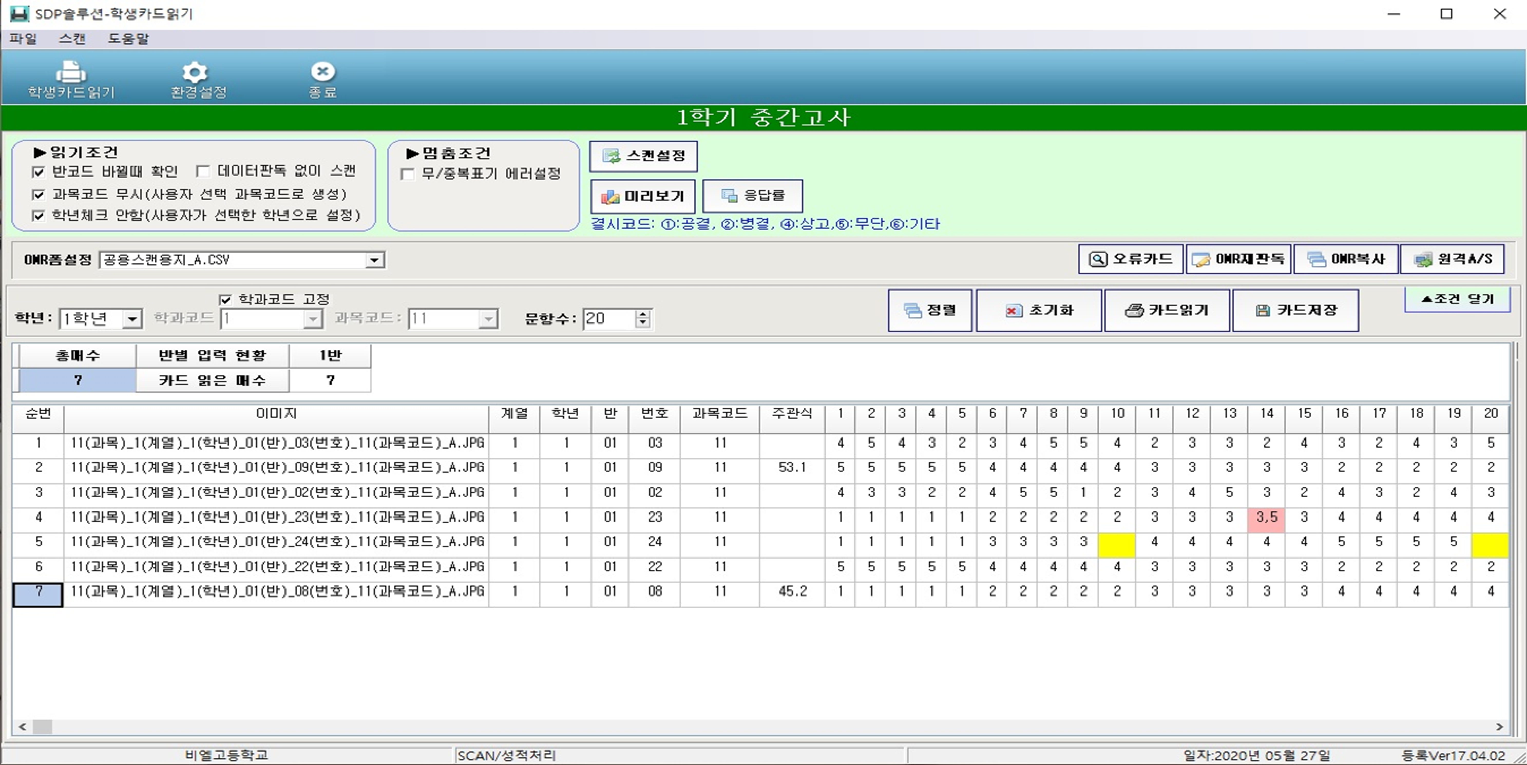Toggle 학년체크 안함 checkbox
This screenshot has height=765, width=1527.
tap(39, 215)
